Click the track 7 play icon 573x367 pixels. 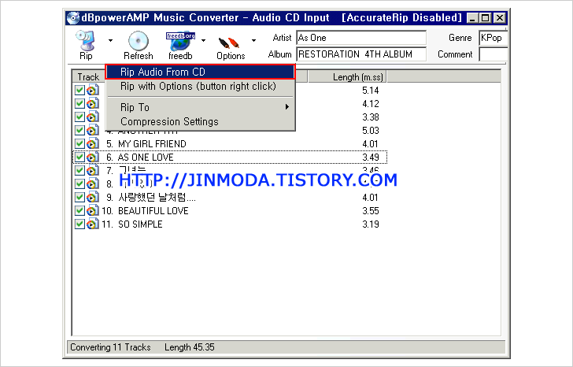tap(93, 170)
